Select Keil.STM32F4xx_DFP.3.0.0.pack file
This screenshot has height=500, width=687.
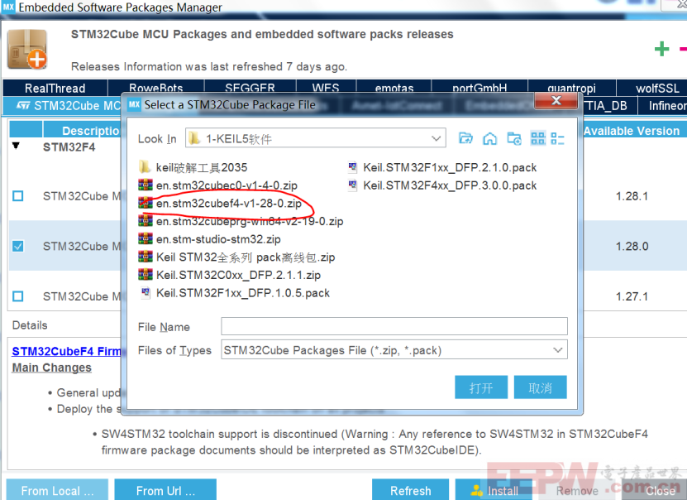click(x=442, y=185)
